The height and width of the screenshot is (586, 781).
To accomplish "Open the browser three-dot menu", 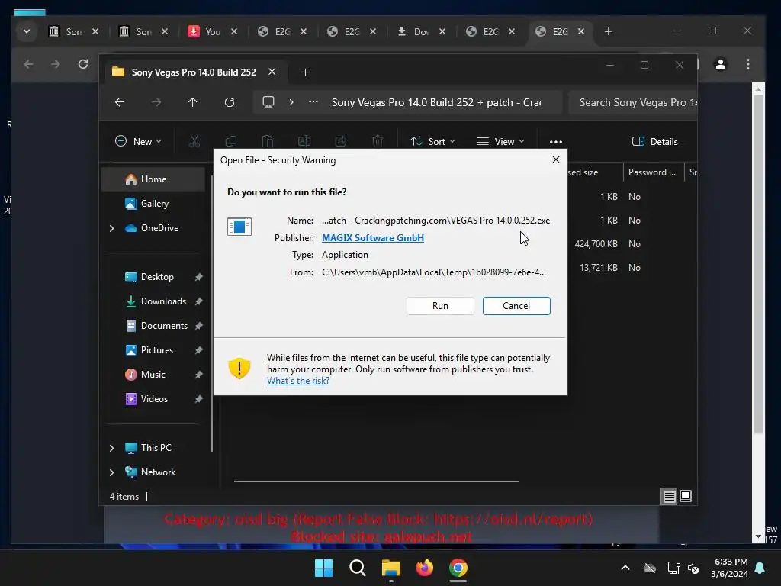I will [x=747, y=64].
